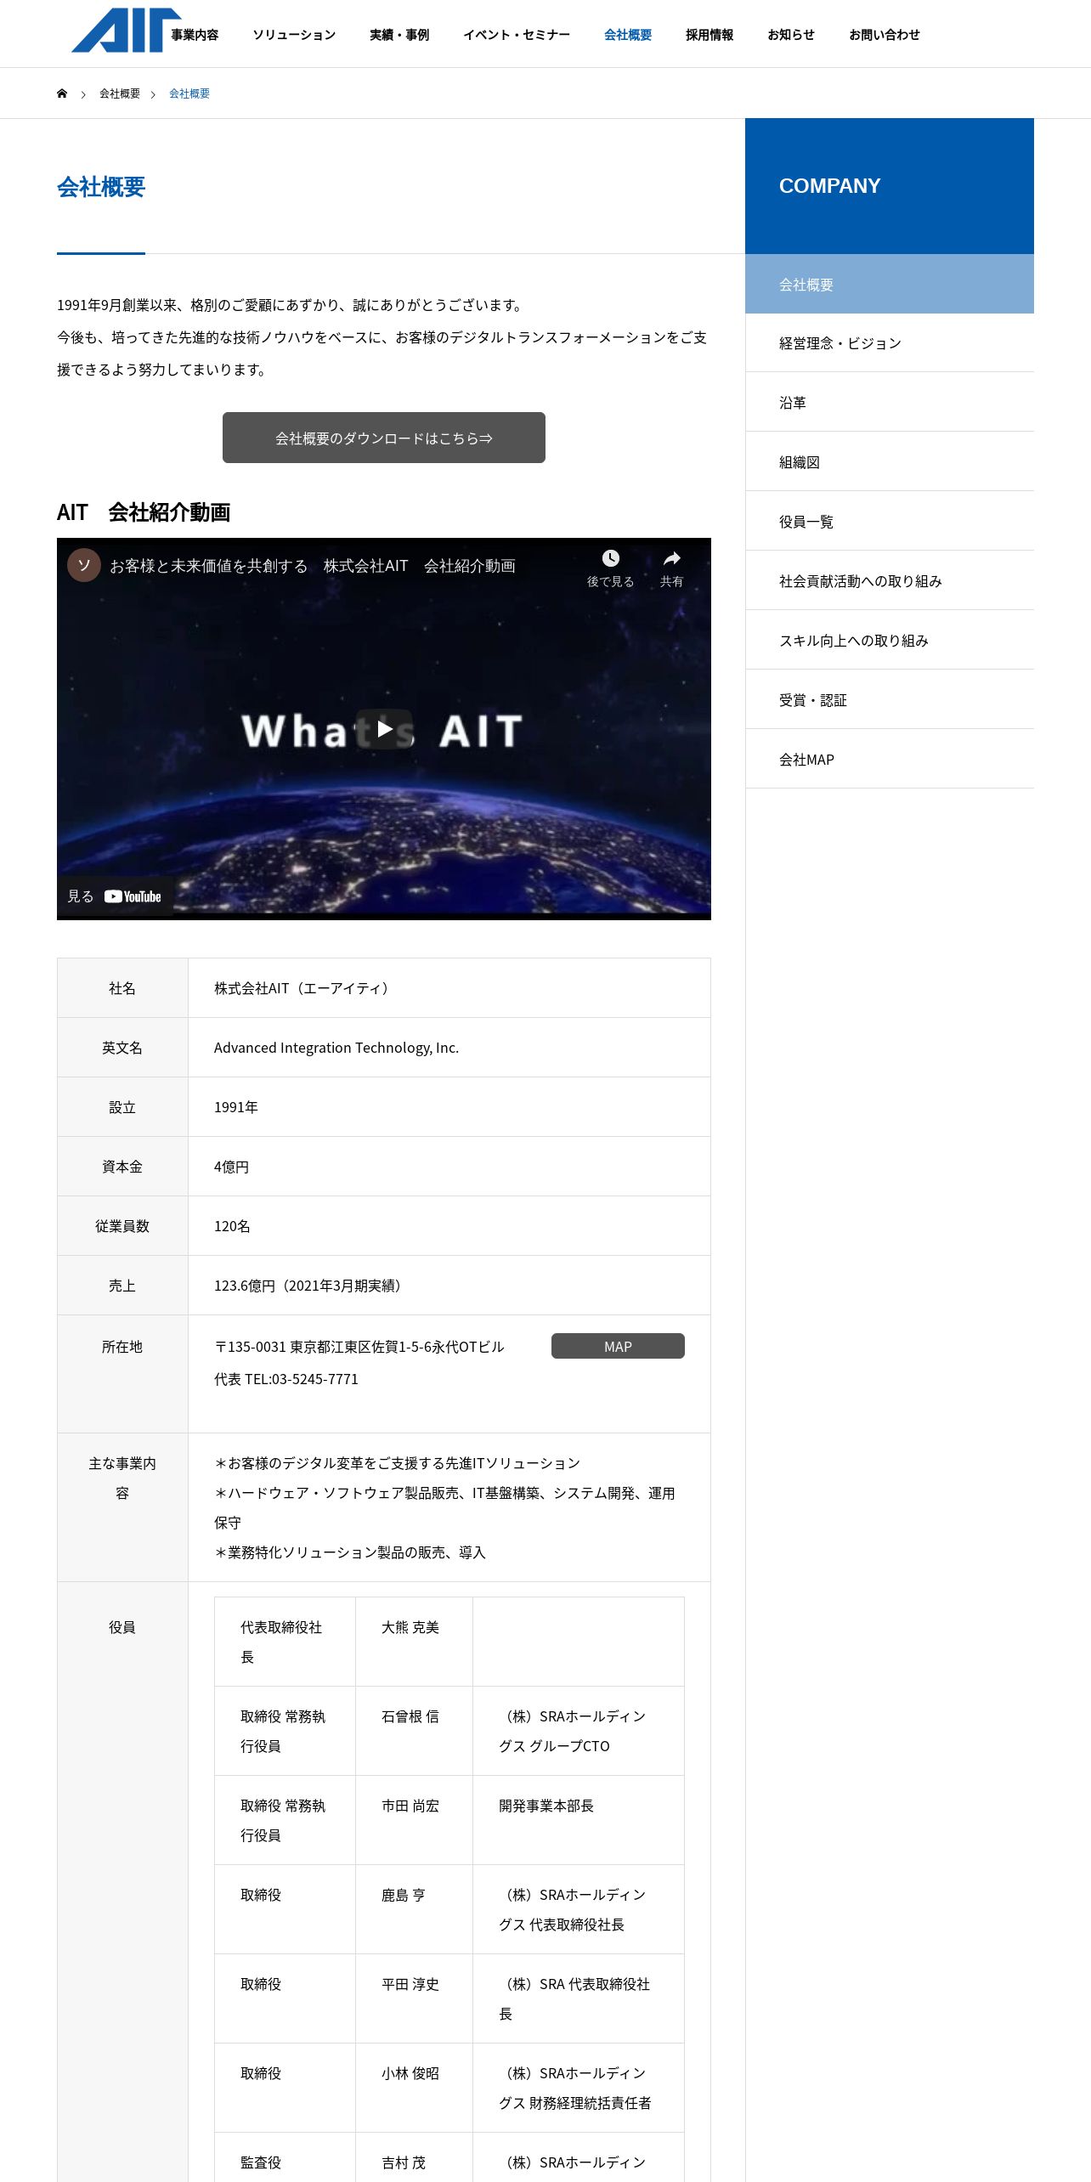1091x2182 pixels.
Task: Click the name 大熊 克美
Action: [x=410, y=1627]
